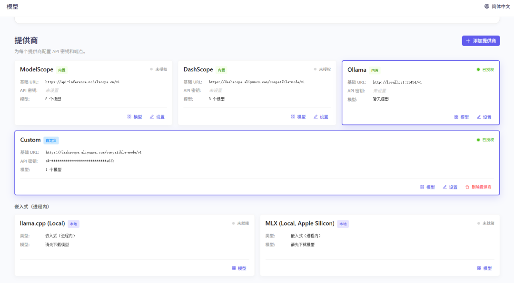Click the globe icon beside 简体中文
The image size is (514, 283).
(487, 7)
